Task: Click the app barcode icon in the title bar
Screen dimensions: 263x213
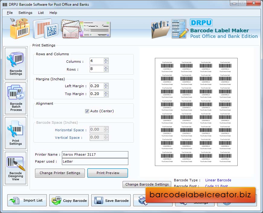Action: tap(5, 5)
